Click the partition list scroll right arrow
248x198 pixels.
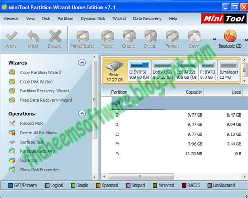pos(245,177)
